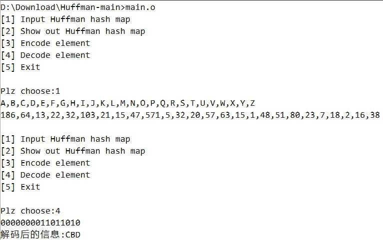Click the binary string 0000000011011010
The image size is (383, 240).
click(x=40, y=223)
